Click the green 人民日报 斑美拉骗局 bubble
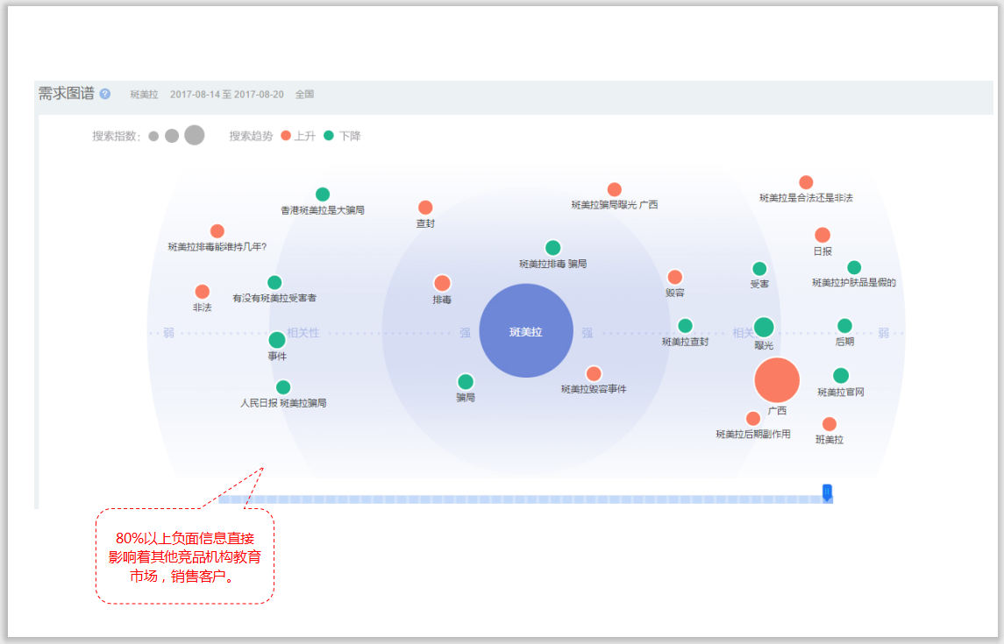1004x644 pixels. [283, 387]
